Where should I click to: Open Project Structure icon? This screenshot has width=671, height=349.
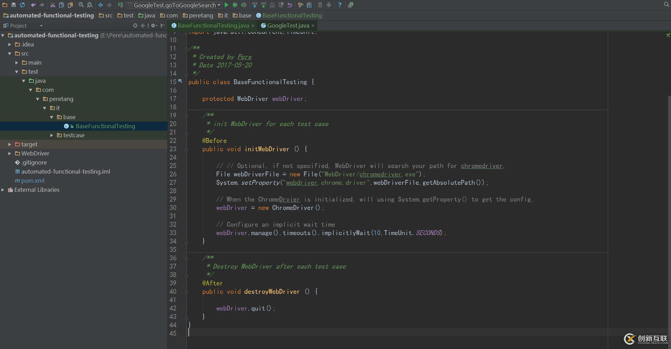click(x=309, y=5)
